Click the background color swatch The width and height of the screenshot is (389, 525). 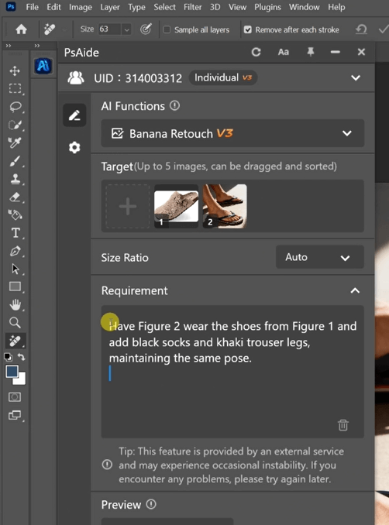tap(21, 379)
